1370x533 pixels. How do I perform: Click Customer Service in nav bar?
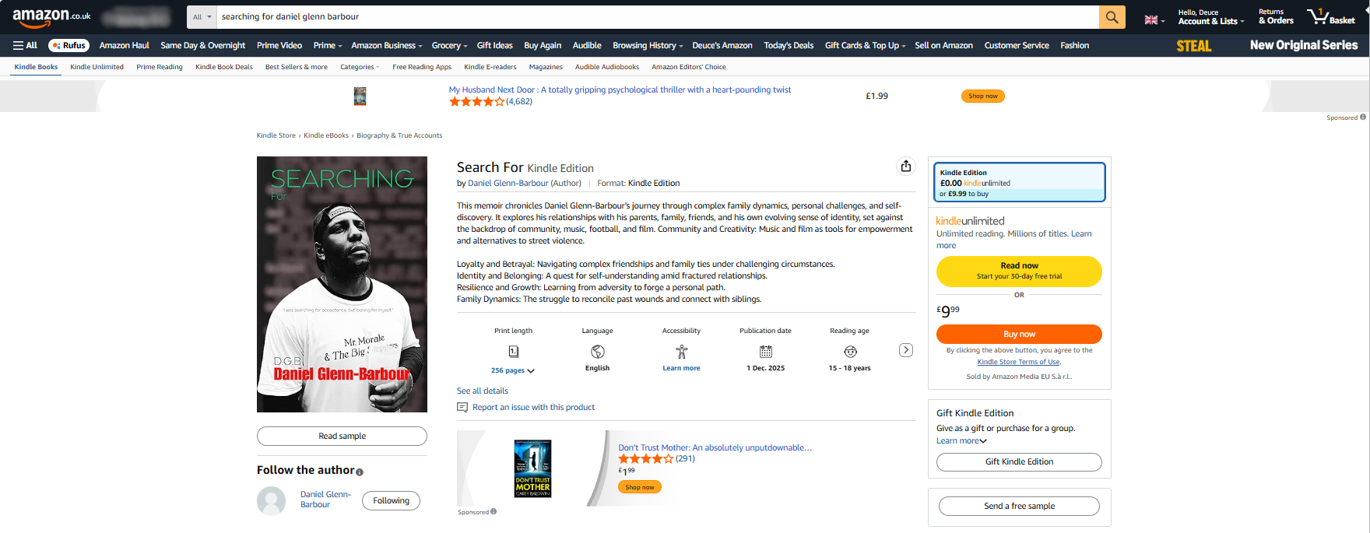tap(1017, 45)
